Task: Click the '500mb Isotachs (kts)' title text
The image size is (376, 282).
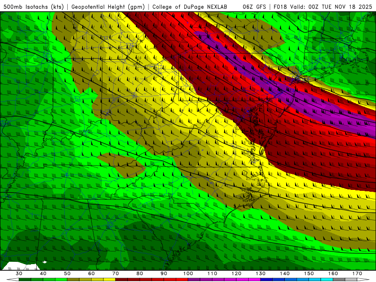Action: point(33,7)
